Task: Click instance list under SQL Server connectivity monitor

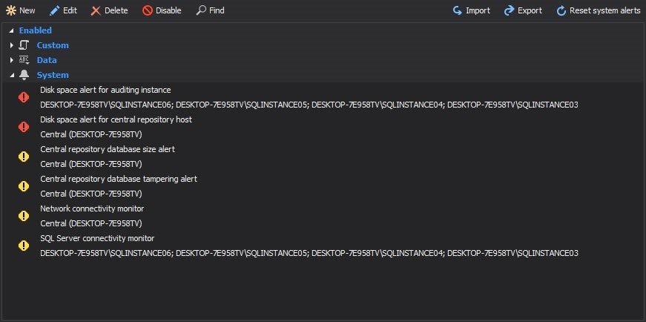Action: click(309, 253)
